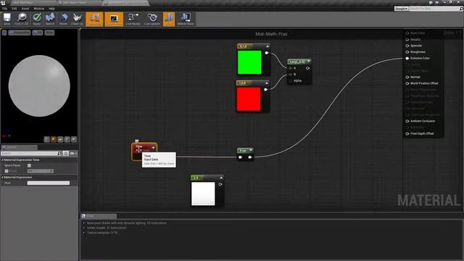The height and width of the screenshot is (261, 464).
Task: Click the Clean Up toolbar icon
Action: pos(78,20)
